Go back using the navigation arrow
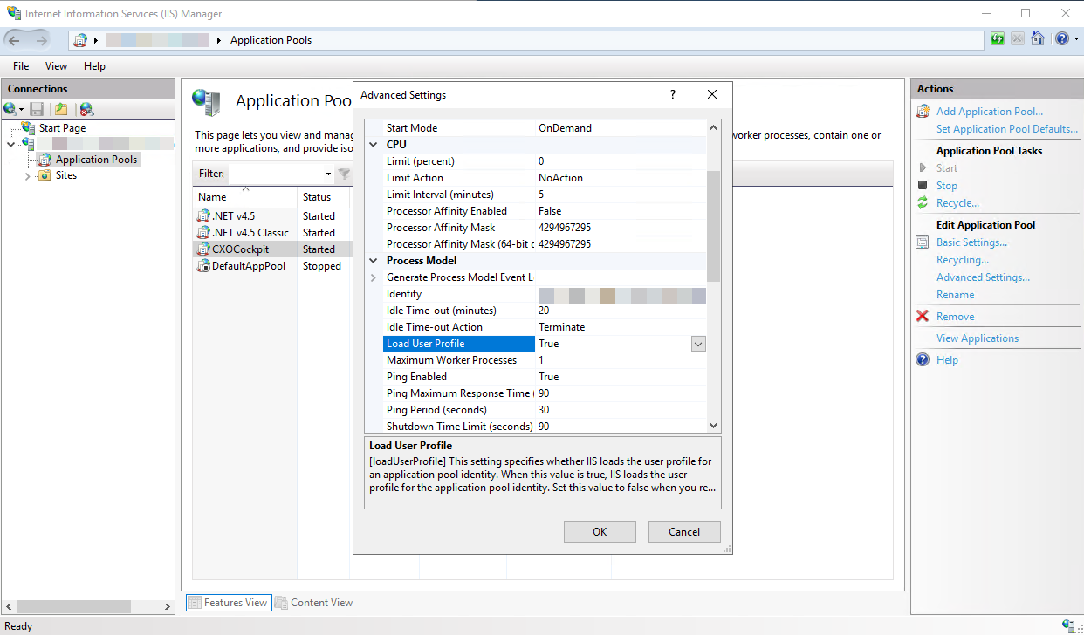Image resolution: width=1084 pixels, height=635 pixels. tap(15, 40)
